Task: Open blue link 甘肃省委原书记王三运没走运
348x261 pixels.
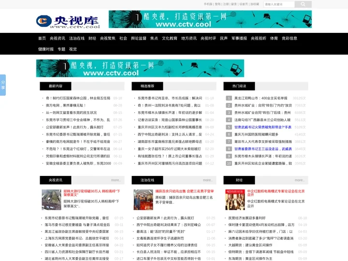Action: [x=263, y=149]
